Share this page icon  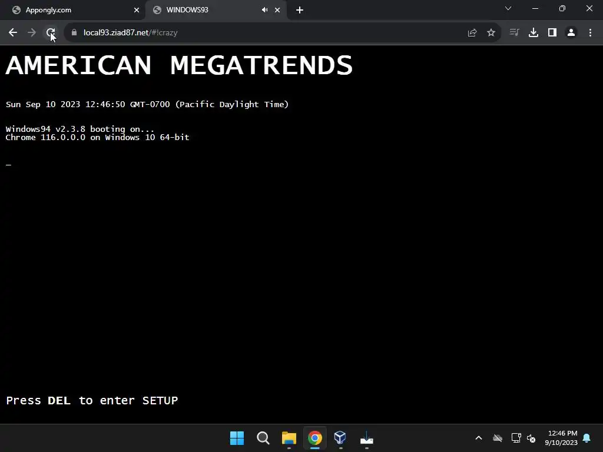[472, 33]
